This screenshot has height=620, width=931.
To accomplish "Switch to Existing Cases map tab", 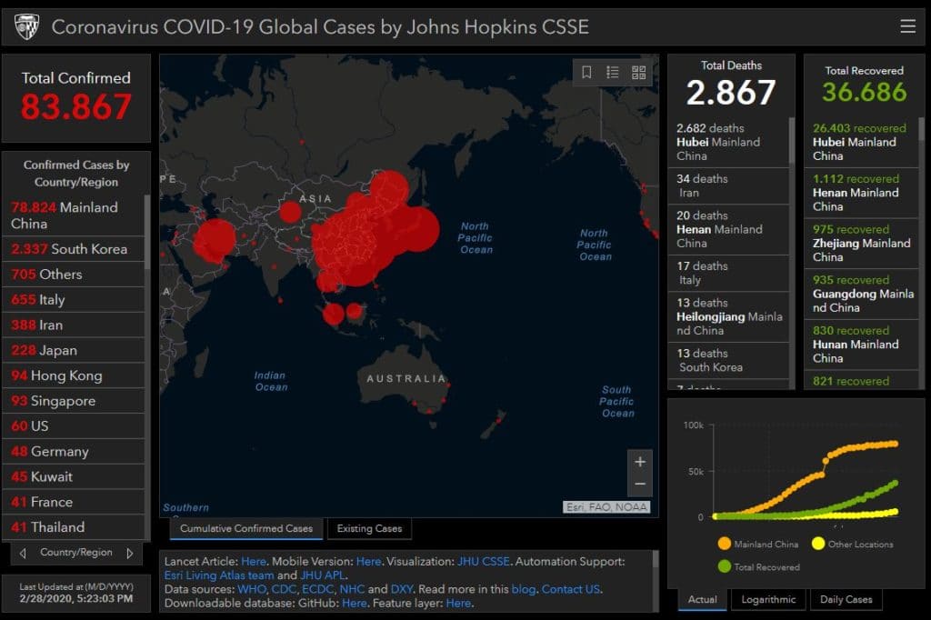I will coord(369,528).
